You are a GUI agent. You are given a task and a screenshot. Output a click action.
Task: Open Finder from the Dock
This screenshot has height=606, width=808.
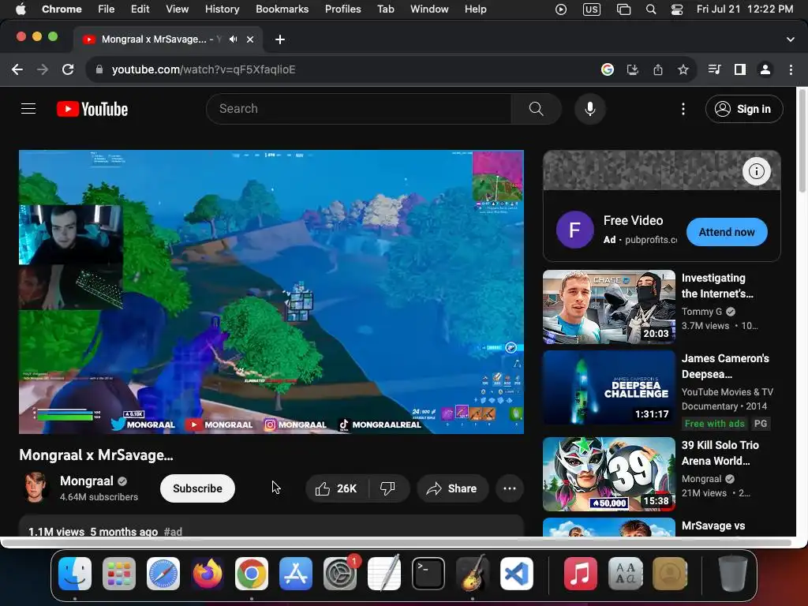[75, 574]
